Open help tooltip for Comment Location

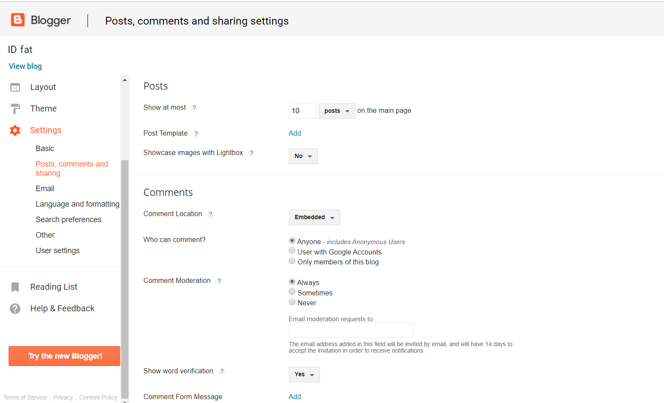pyautogui.click(x=210, y=214)
